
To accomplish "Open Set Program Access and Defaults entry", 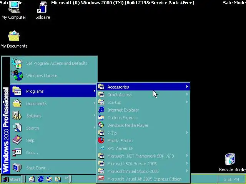I will [53, 63].
